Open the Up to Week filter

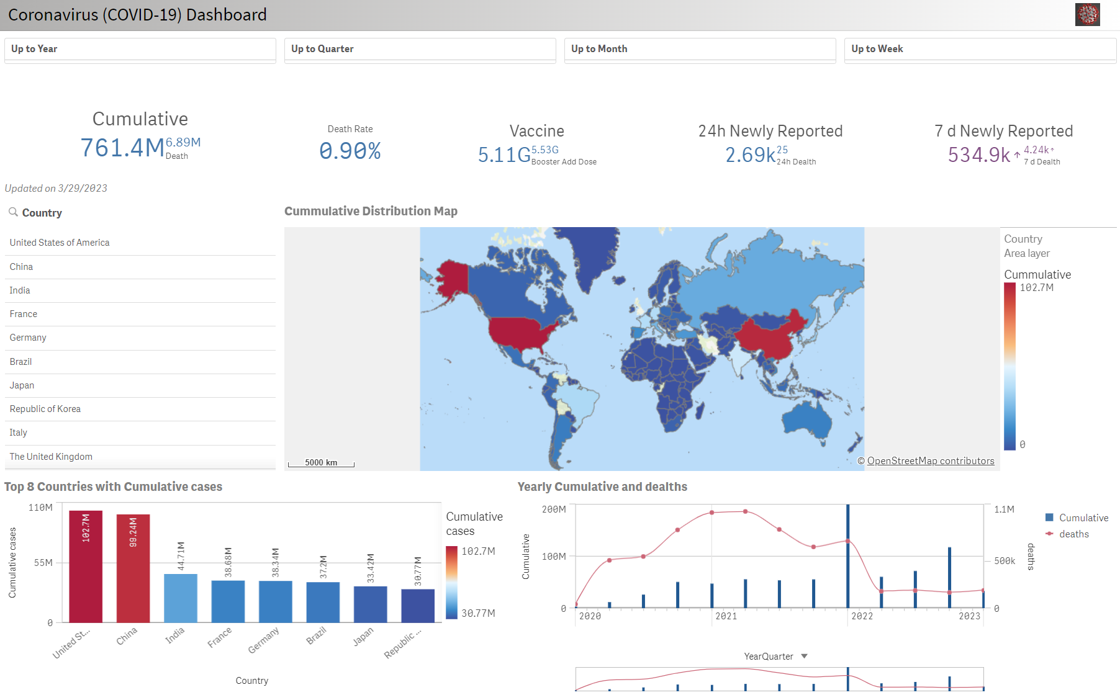pyautogui.click(x=980, y=50)
